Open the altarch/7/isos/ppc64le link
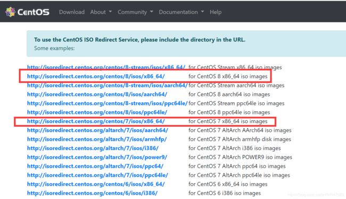The width and height of the screenshot is (346, 199). (97, 175)
